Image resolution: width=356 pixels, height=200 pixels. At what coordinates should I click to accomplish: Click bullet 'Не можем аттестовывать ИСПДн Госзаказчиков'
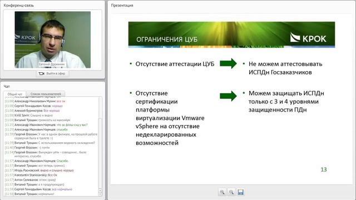click(x=285, y=68)
